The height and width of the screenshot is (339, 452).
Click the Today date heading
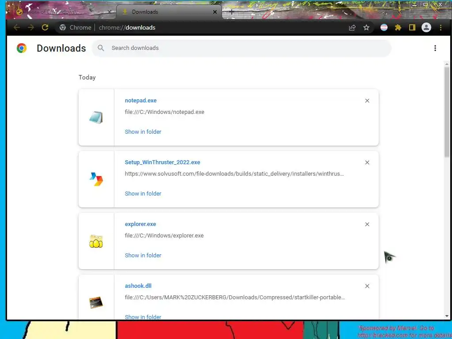click(87, 77)
